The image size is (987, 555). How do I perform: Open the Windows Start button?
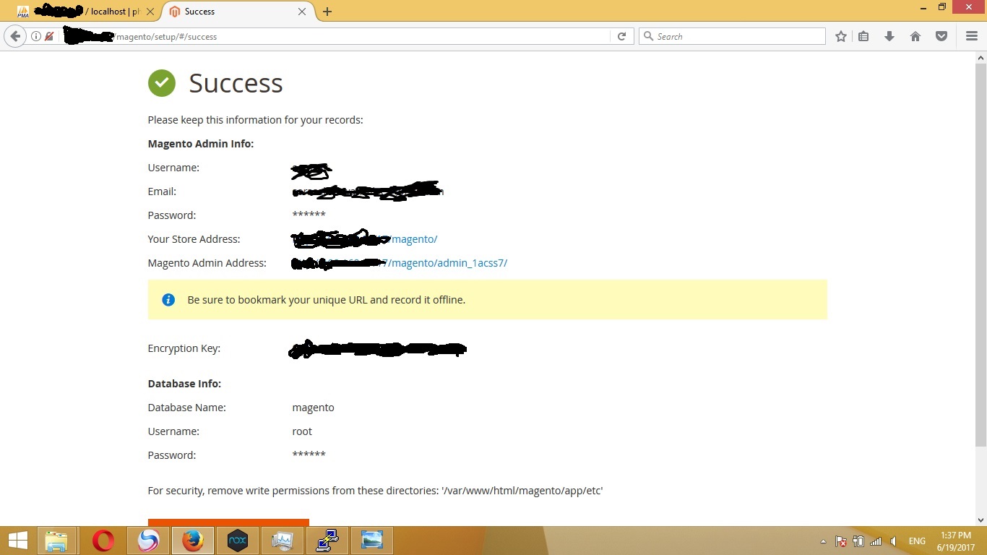tap(17, 541)
